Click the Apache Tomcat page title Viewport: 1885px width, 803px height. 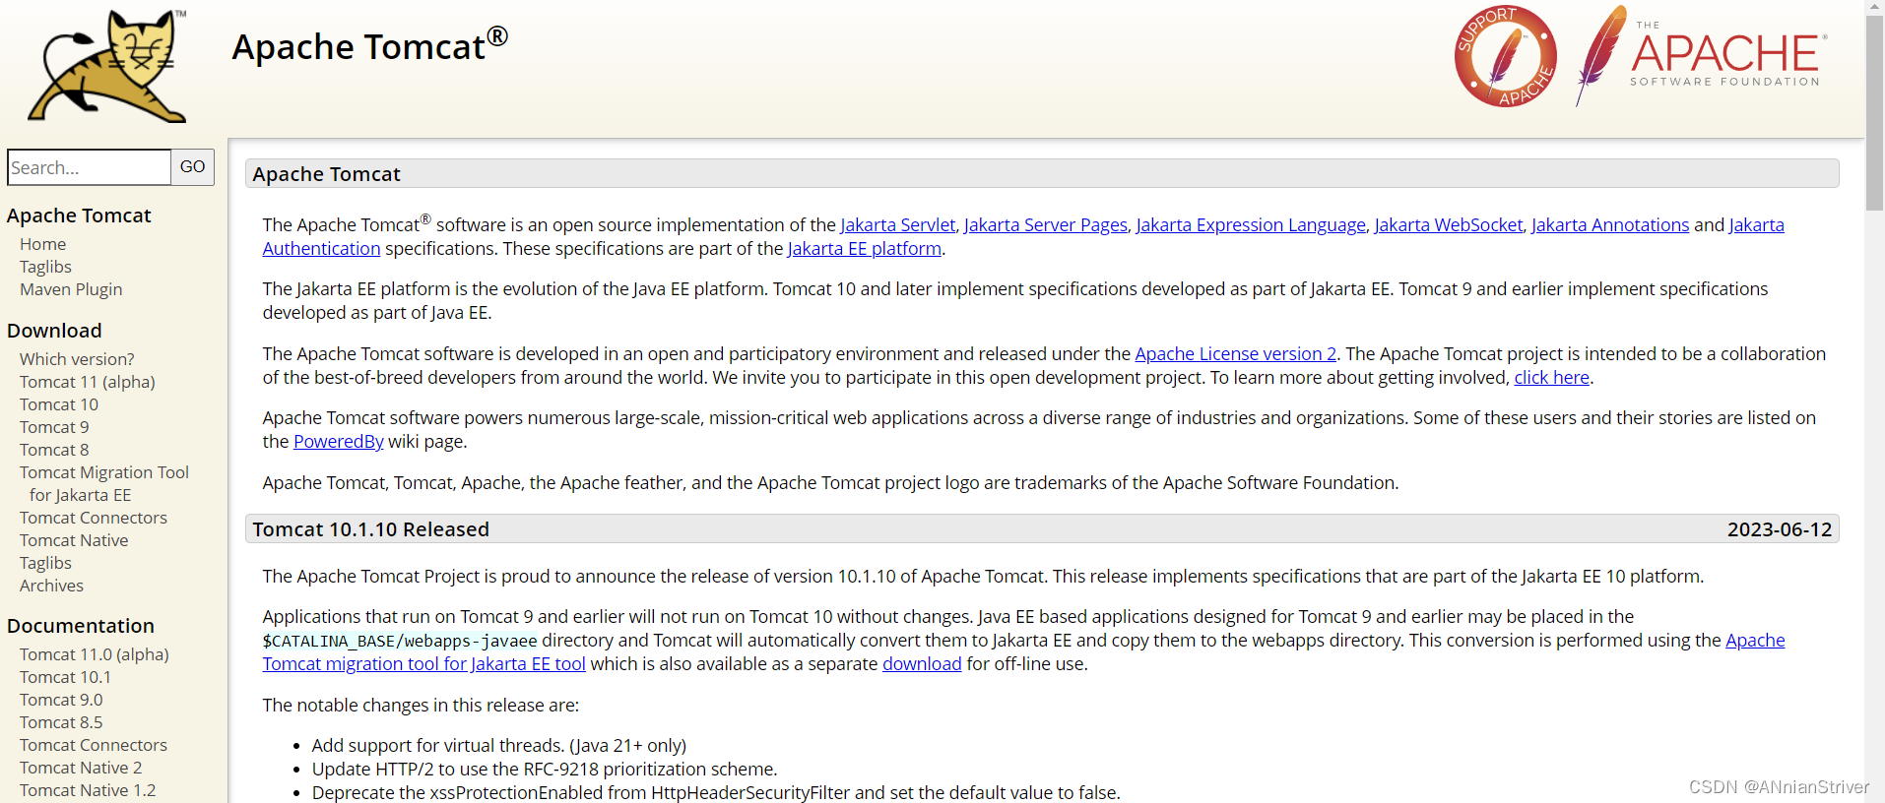coord(370,46)
